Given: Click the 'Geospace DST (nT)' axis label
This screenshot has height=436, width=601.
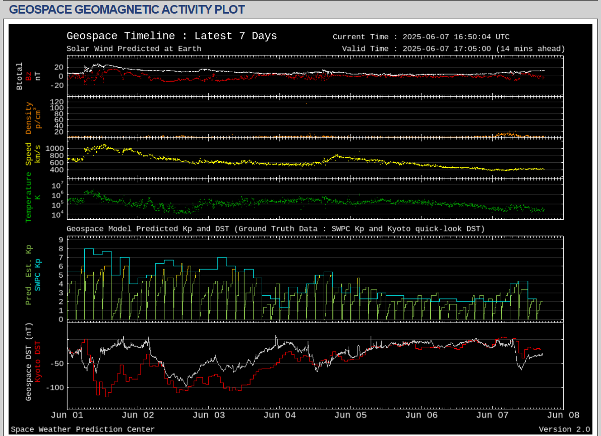Looking at the screenshot, I should click(29, 362).
